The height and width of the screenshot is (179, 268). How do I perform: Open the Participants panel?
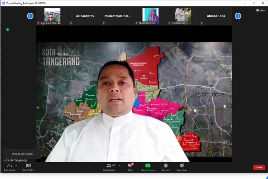point(109,166)
